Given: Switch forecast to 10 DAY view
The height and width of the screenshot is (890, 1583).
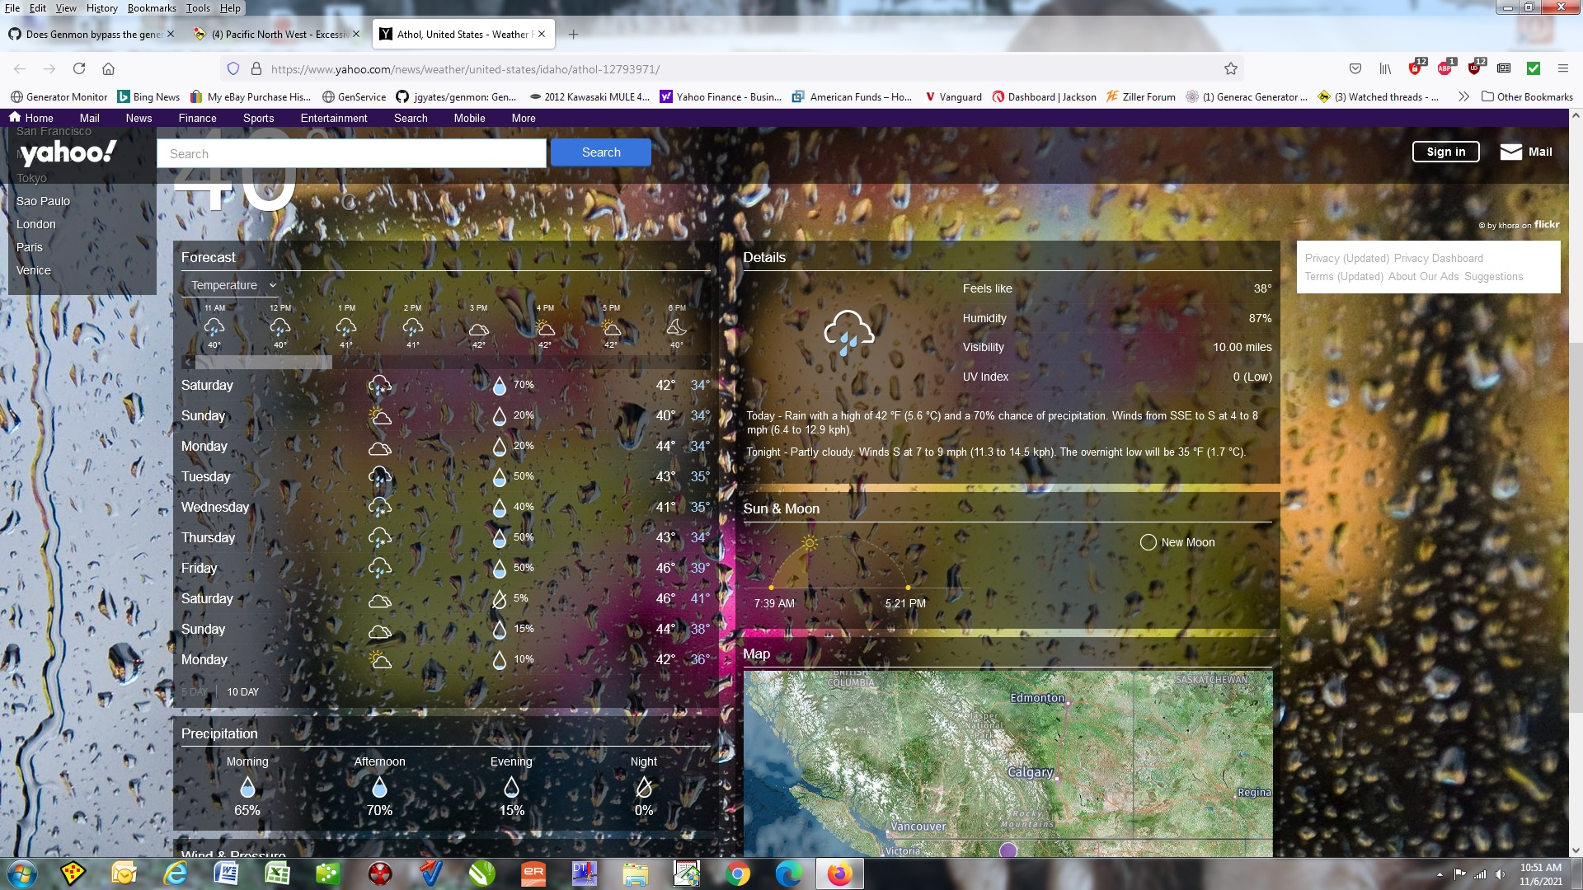Looking at the screenshot, I should (x=242, y=692).
